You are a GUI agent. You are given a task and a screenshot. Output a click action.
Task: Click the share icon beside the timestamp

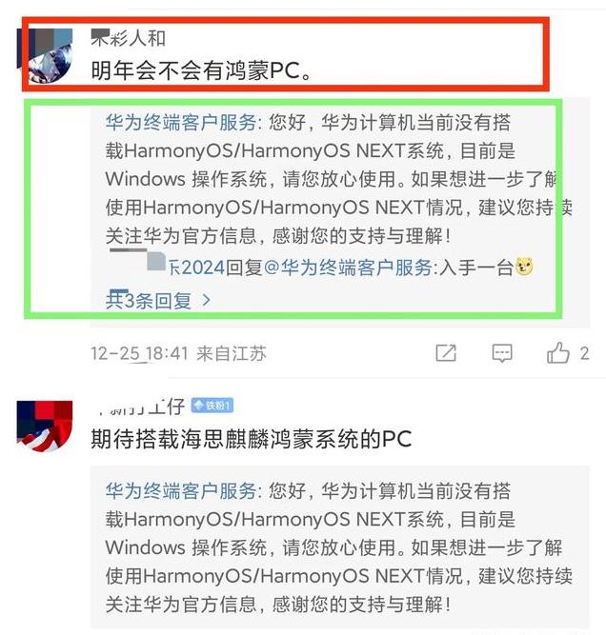point(446,353)
